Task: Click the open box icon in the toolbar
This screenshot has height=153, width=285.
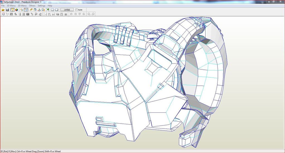Action: tap(22, 10)
